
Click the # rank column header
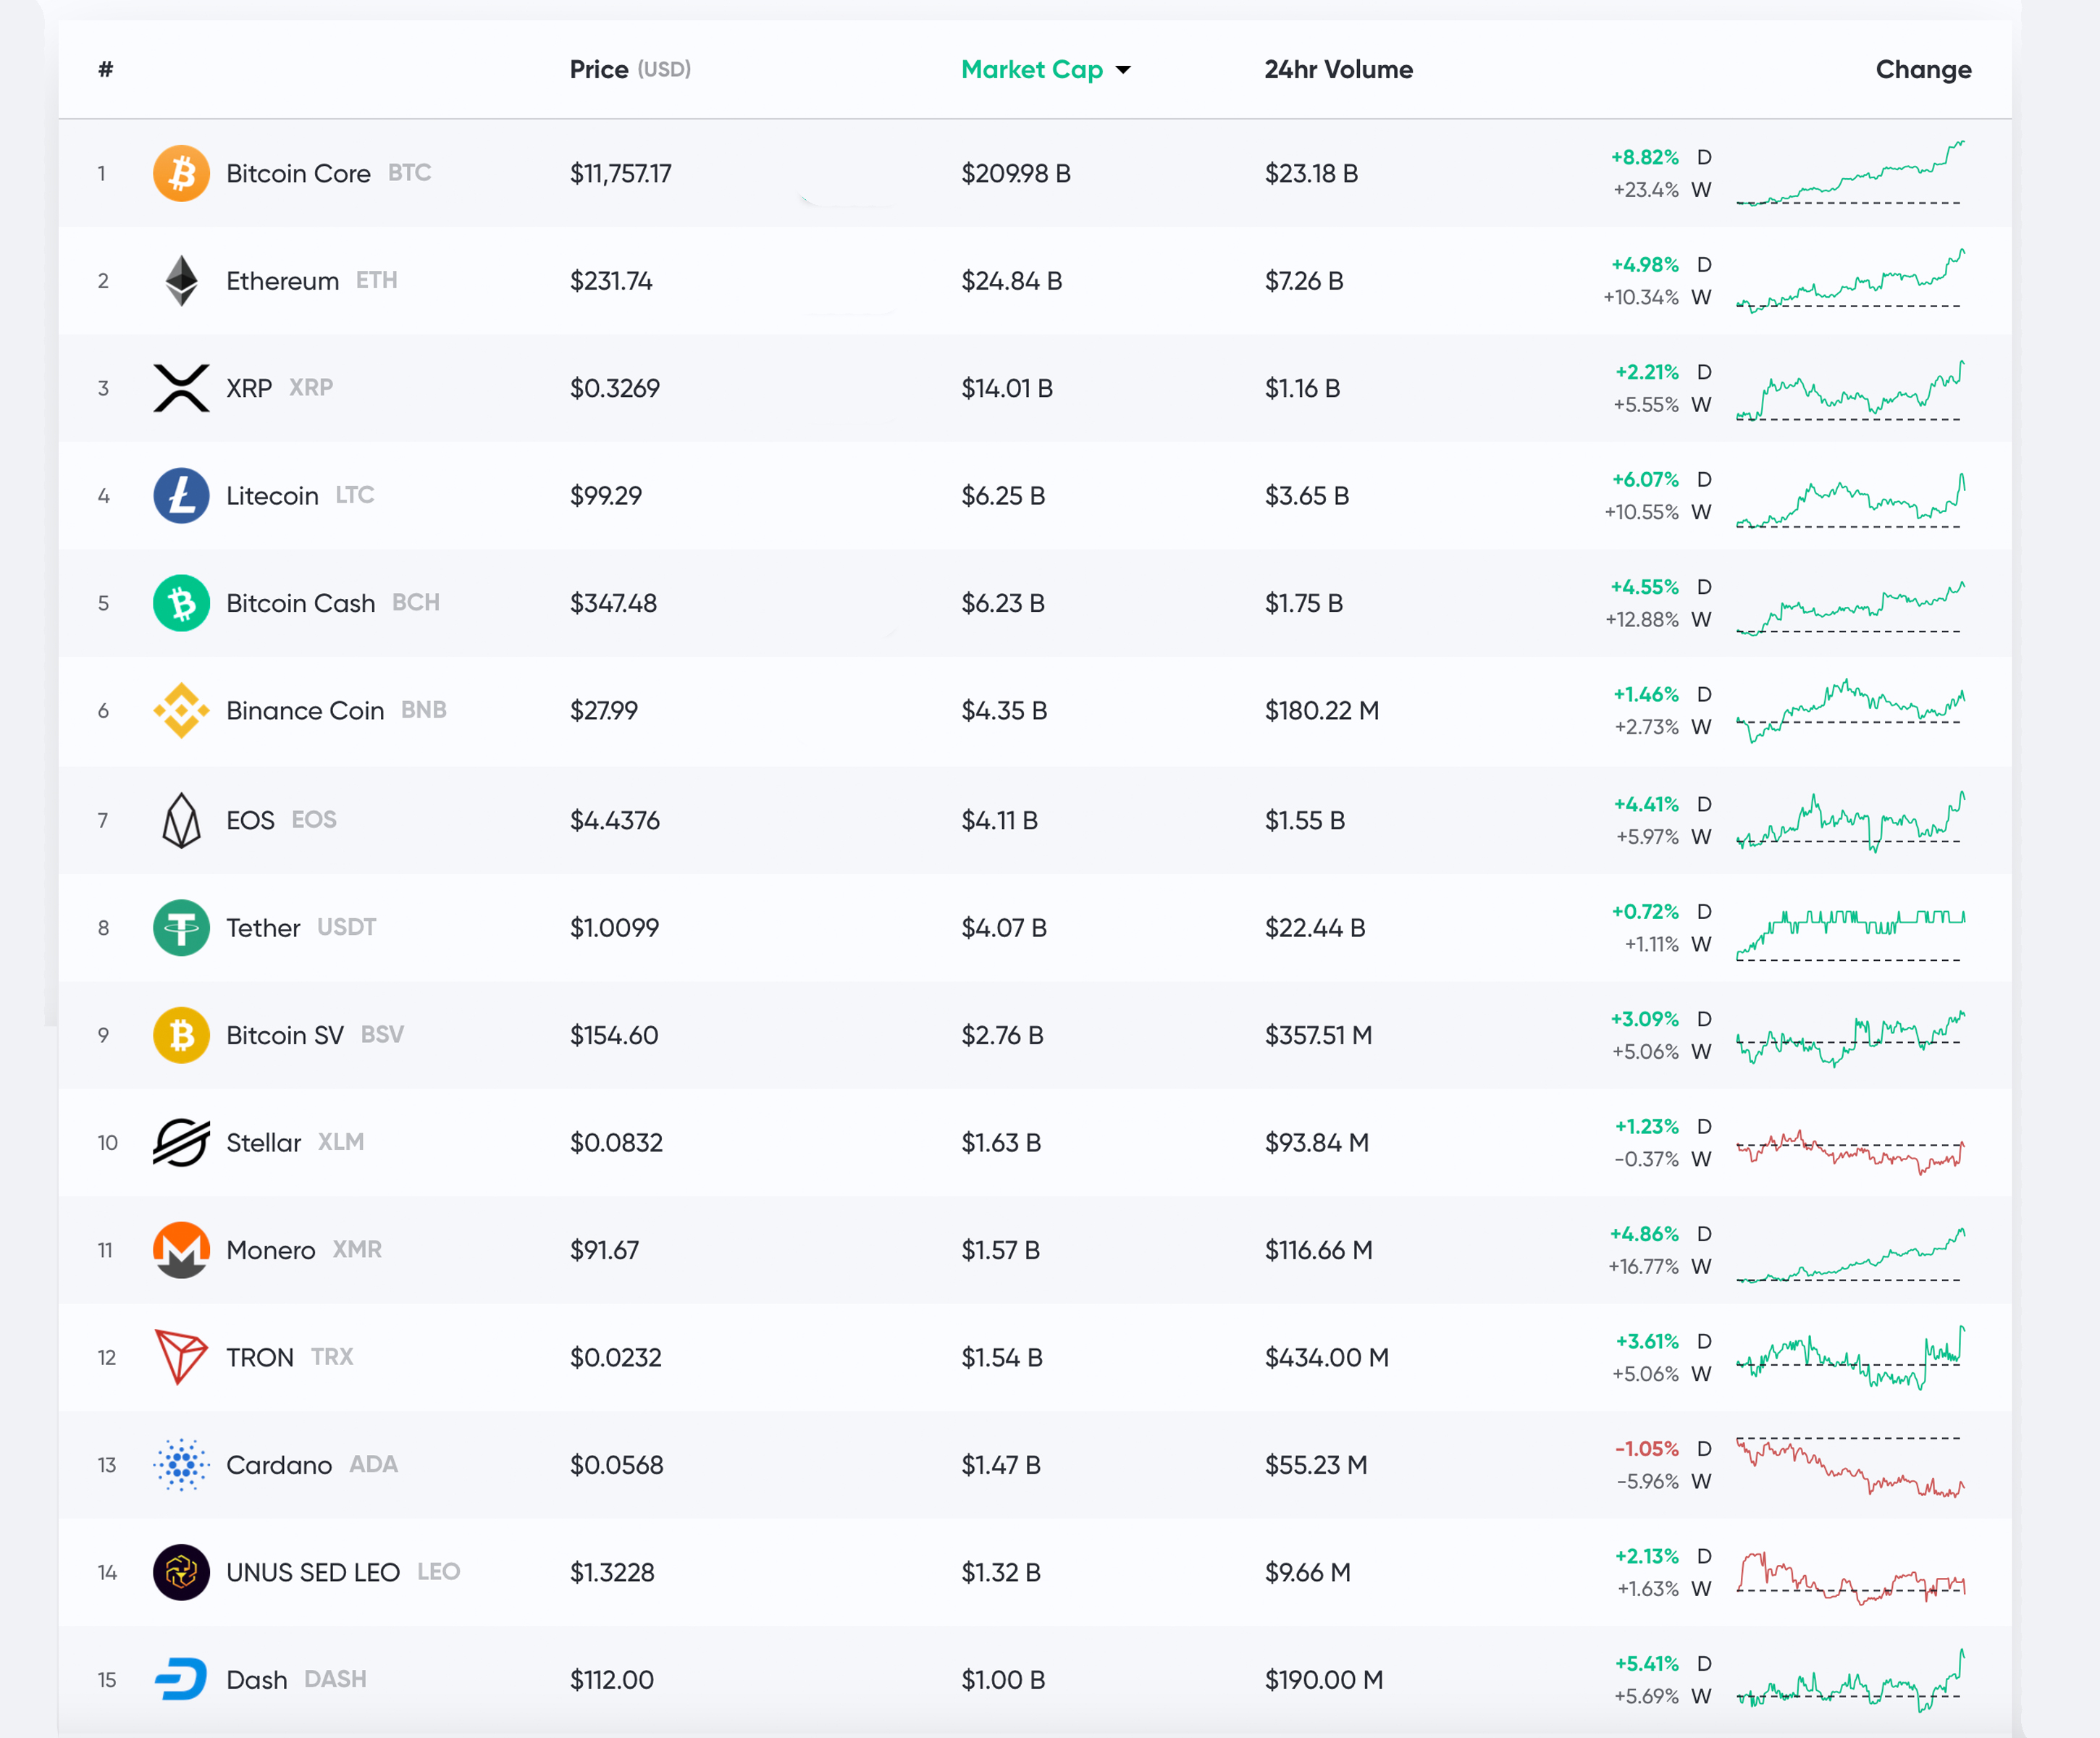(105, 69)
